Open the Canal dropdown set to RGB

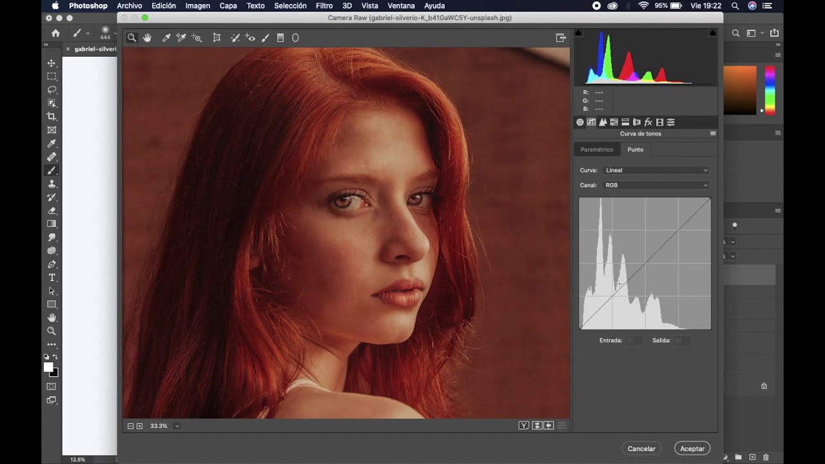tap(655, 185)
